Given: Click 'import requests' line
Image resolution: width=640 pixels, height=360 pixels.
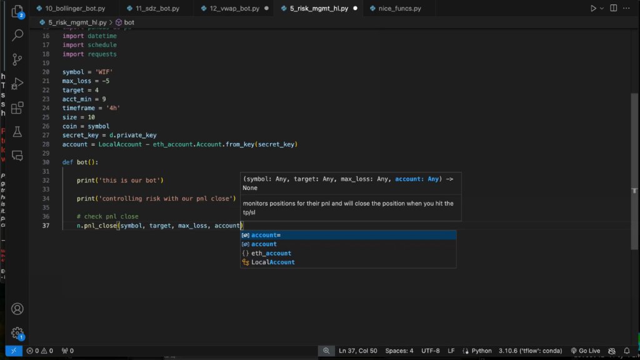Looking at the screenshot, I should 89,54.
